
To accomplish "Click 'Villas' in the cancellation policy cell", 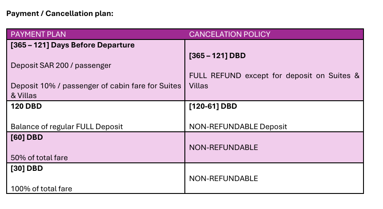I will pyautogui.click(x=198, y=86).
